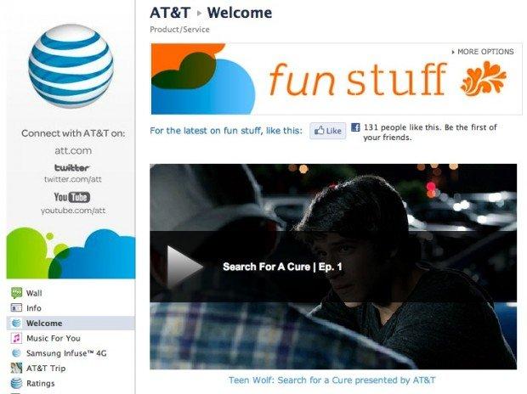This screenshot has width=527, height=394.
Task: Click the Ratings globe icon
Action: click(16, 383)
